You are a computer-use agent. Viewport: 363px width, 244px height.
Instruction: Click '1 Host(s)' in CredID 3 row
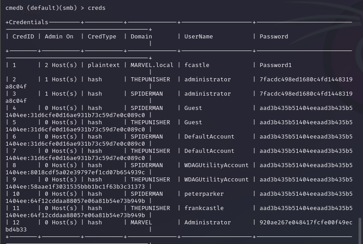(61, 94)
